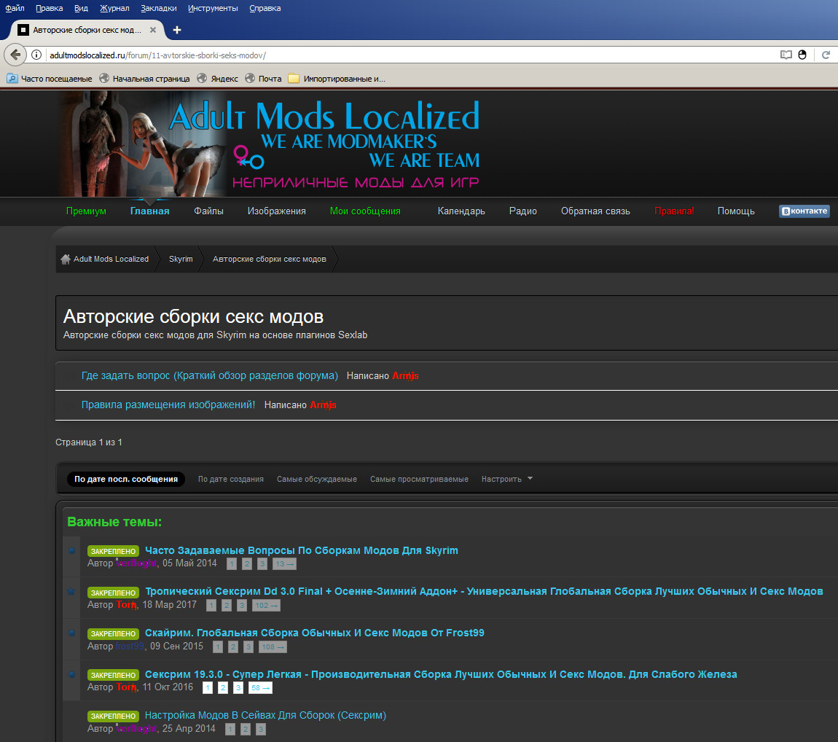Screen dimensions: 838x742
Task: Open the Радио page
Action: click(522, 211)
